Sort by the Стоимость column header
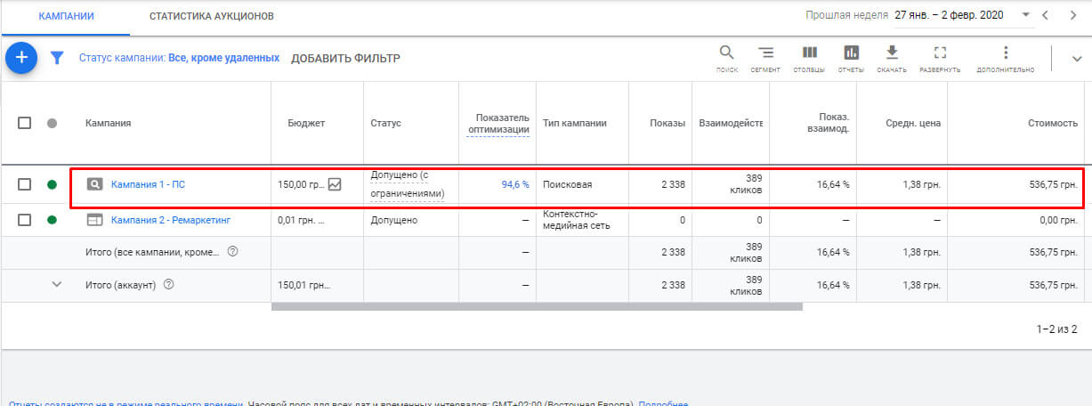Viewport: 1092px width, 406px height. pos(1053,123)
